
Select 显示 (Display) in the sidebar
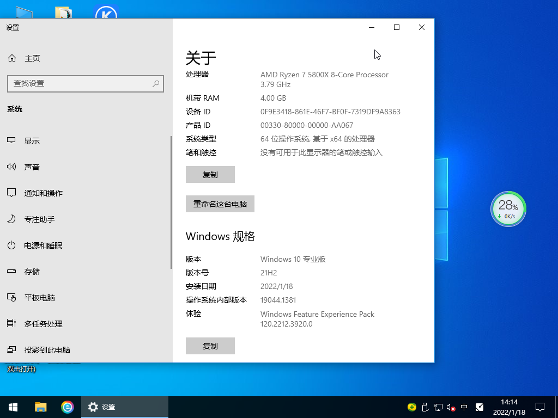(32, 140)
